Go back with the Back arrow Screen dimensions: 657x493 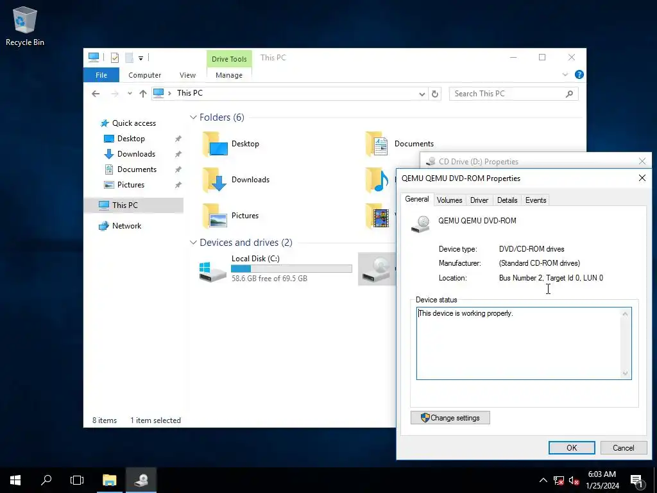[x=96, y=94]
